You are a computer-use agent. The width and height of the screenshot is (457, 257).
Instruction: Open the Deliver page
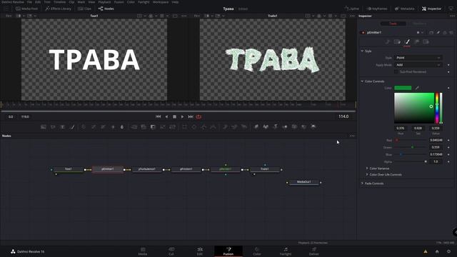(x=313, y=251)
